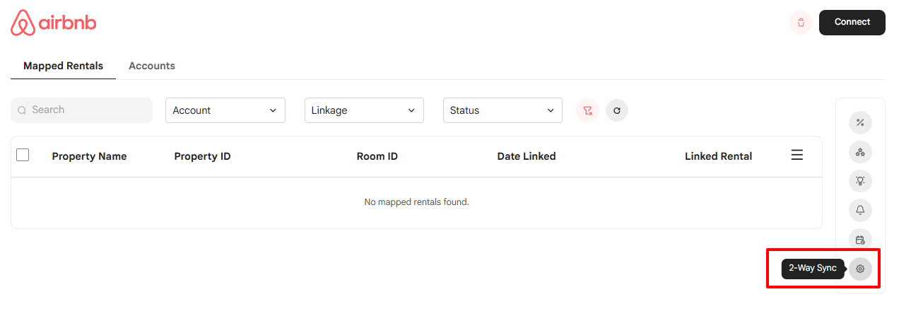
Task: Click the percent icon in right sidebar
Action: click(x=860, y=122)
